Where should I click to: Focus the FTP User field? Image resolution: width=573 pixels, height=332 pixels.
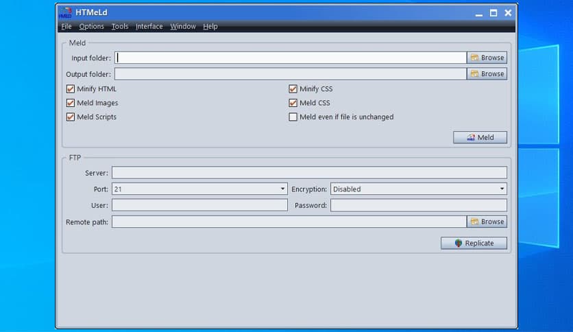point(199,205)
